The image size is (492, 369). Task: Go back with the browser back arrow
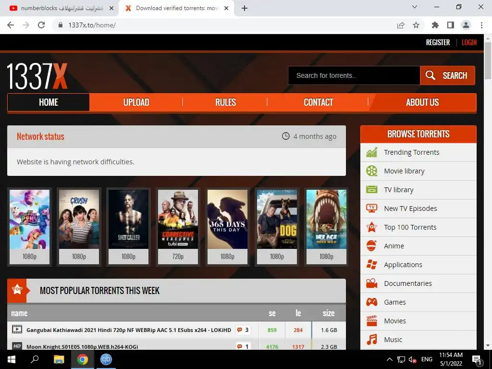[11, 25]
